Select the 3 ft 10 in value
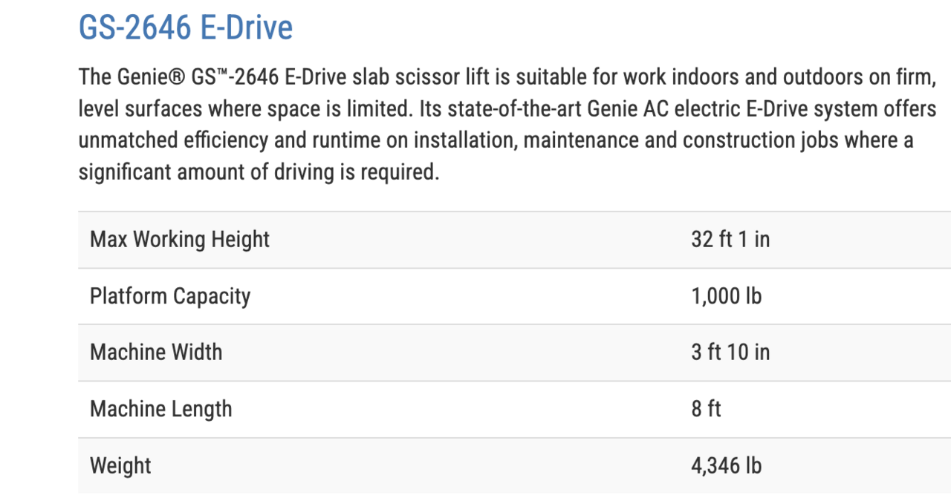Viewport: 951px width, 501px height. click(x=730, y=352)
